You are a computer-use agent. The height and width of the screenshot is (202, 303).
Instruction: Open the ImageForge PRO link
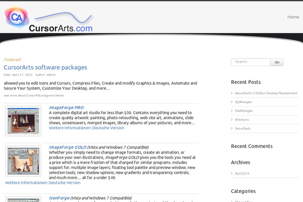click(66, 108)
